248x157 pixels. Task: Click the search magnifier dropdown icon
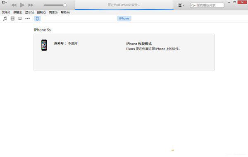[x=193, y=5]
